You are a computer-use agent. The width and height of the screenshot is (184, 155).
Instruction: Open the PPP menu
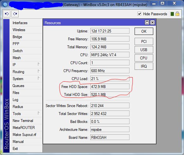(x=26, y=44)
